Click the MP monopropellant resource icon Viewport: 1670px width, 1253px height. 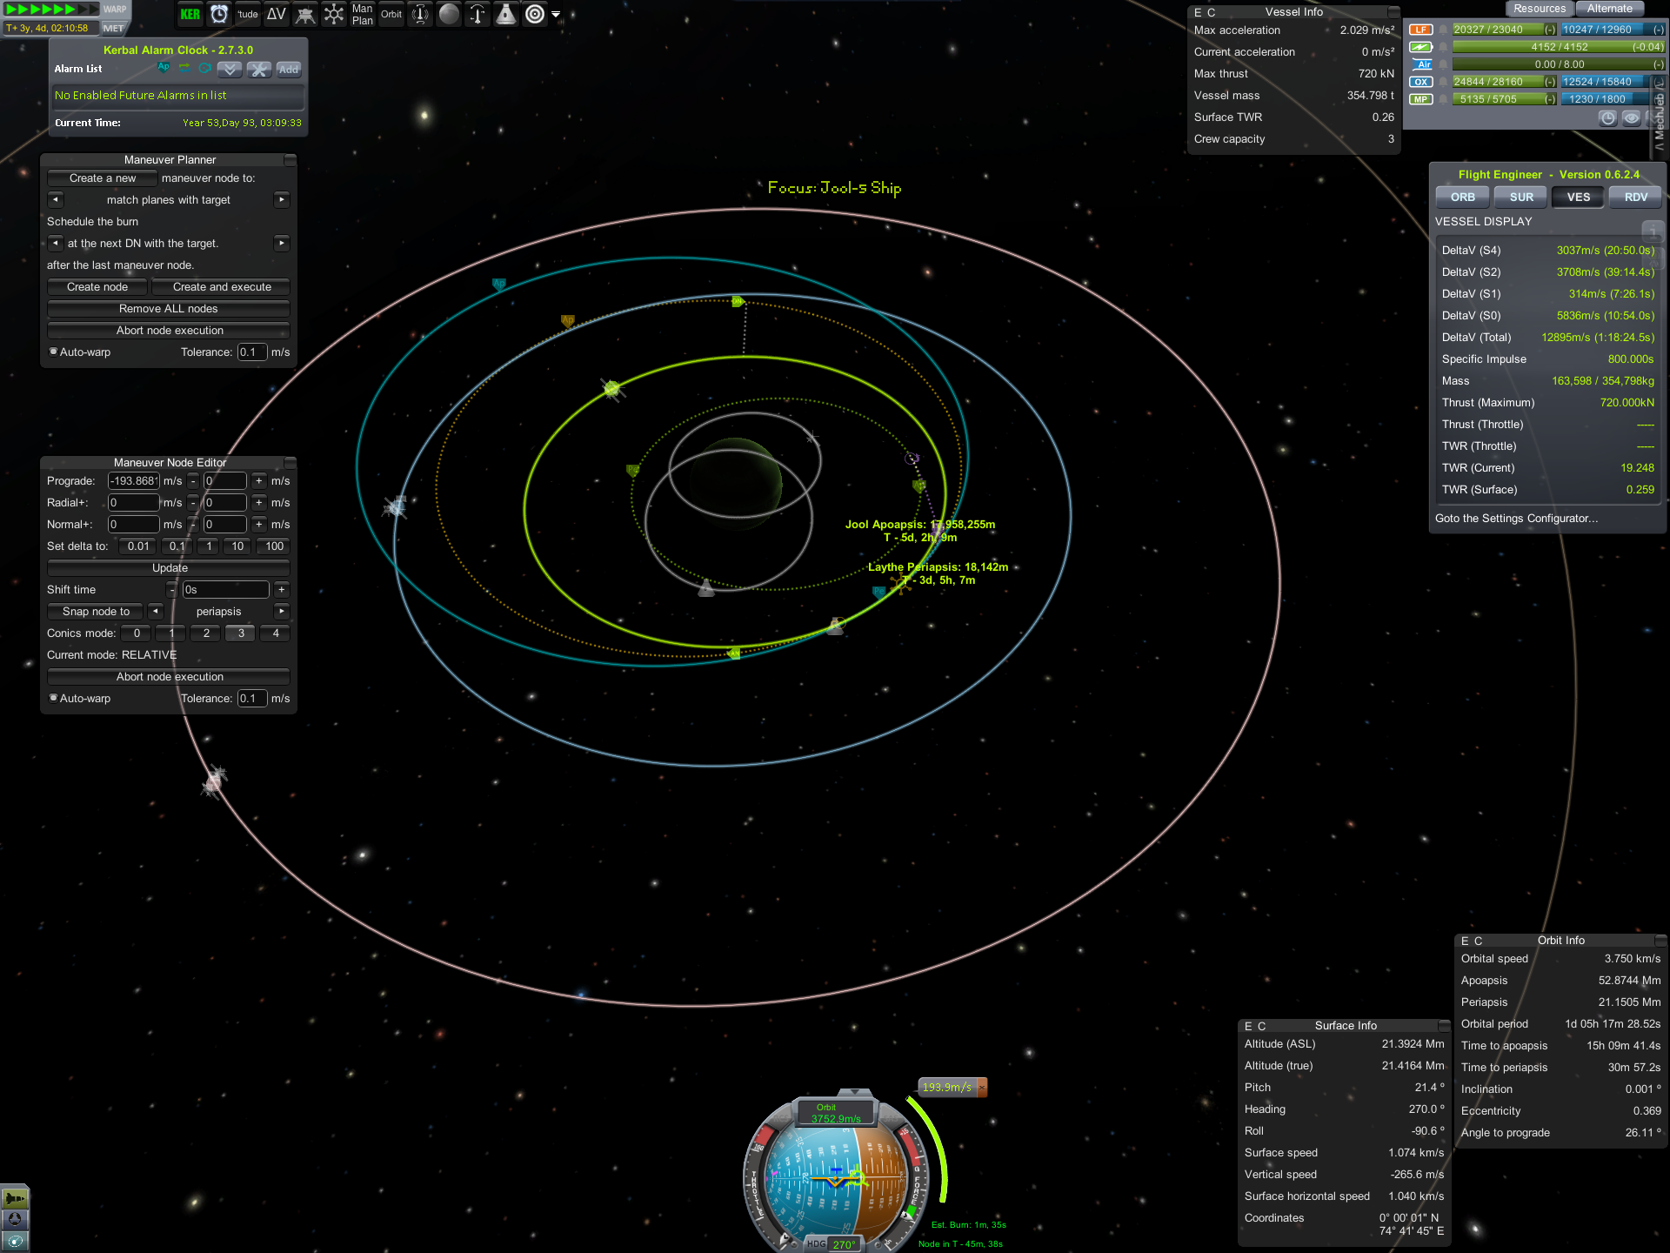point(1421,99)
